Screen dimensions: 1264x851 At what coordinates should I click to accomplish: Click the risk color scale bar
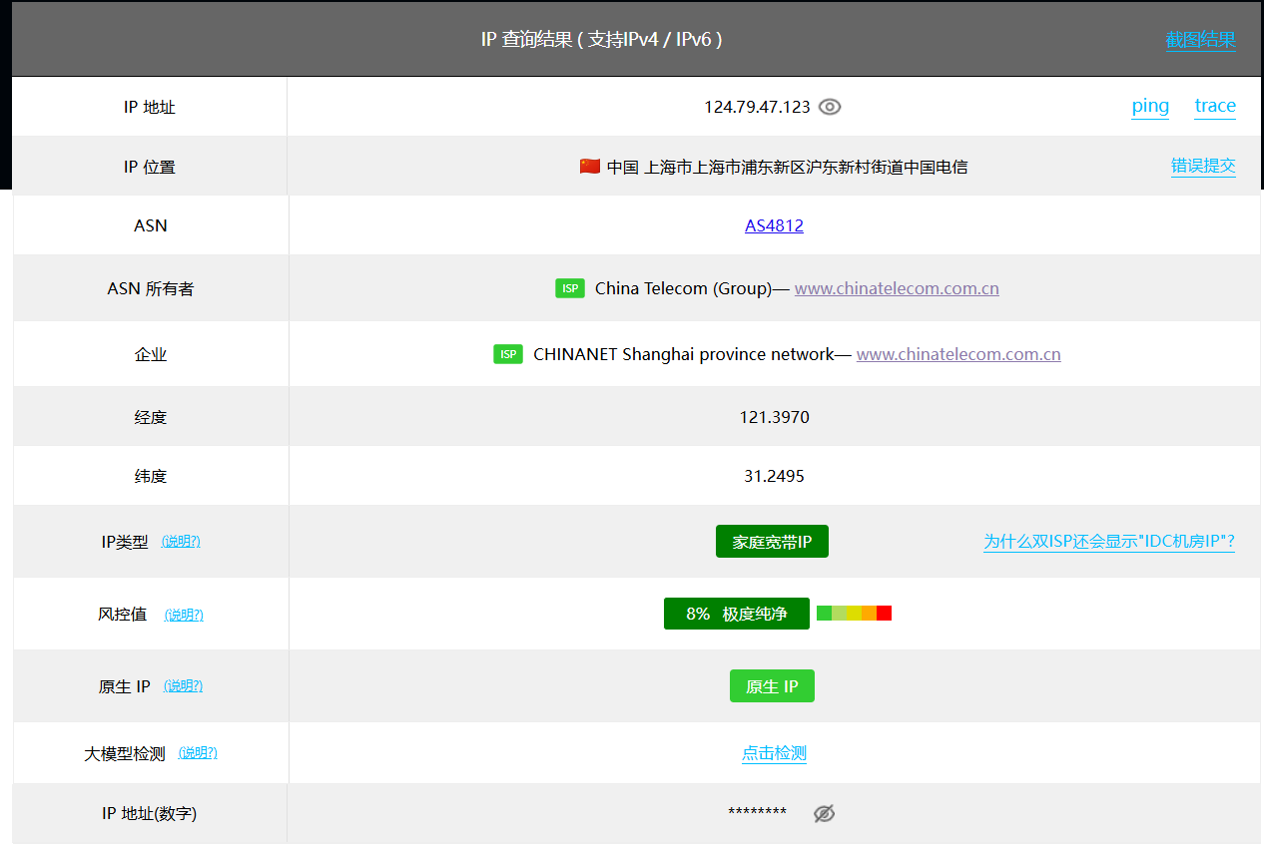[854, 614]
